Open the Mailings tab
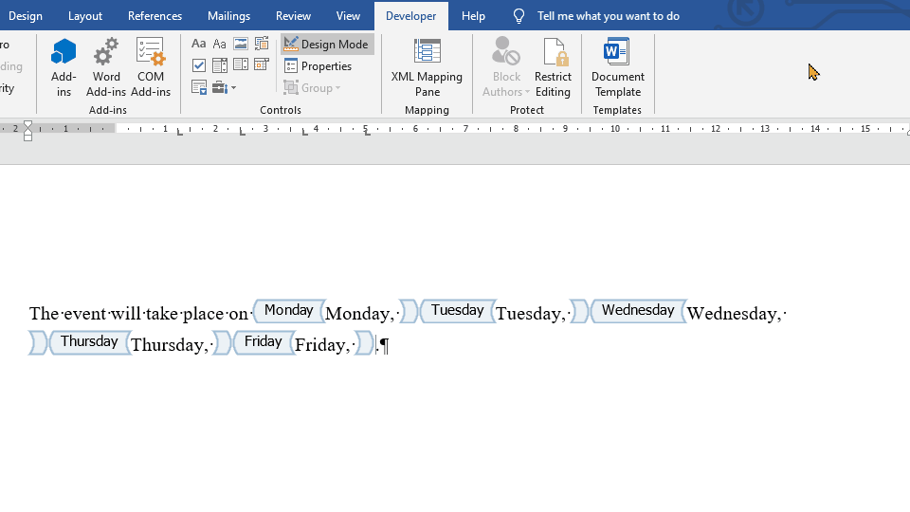 [x=228, y=16]
